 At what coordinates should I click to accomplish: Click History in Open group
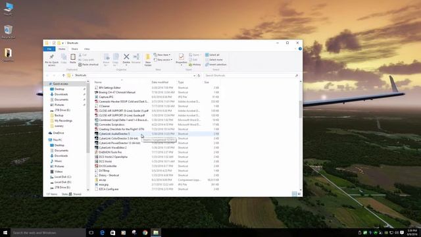coord(195,65)
